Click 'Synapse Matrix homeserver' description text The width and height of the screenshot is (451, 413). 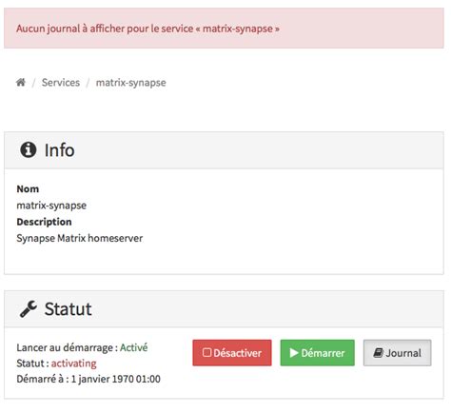click(80, 238)
